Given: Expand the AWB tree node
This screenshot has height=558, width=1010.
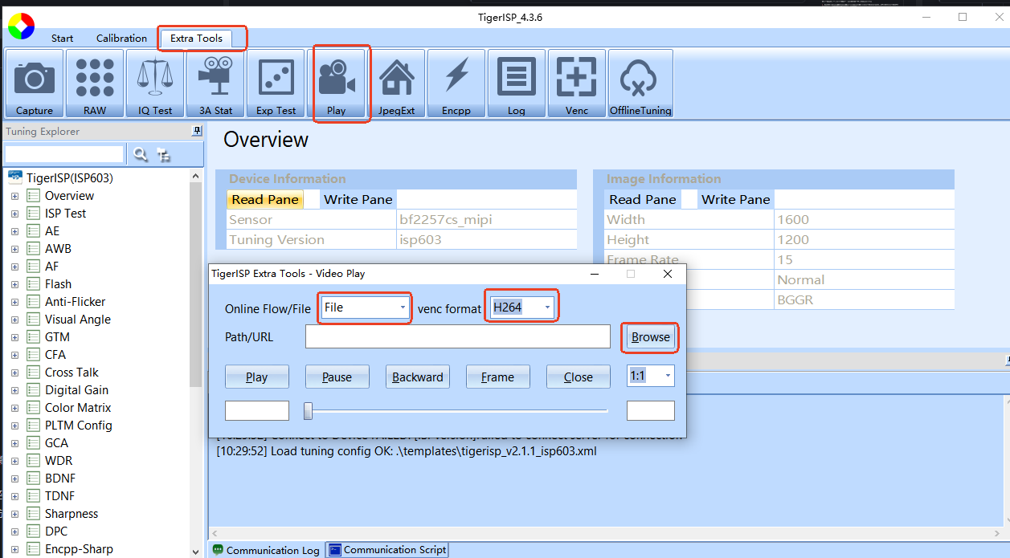Looking at the screenshot, I should point(14,249).
